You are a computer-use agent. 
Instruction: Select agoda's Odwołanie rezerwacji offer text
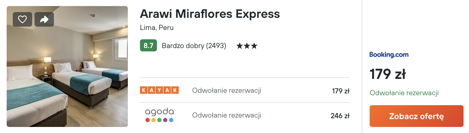pos(227,115)
